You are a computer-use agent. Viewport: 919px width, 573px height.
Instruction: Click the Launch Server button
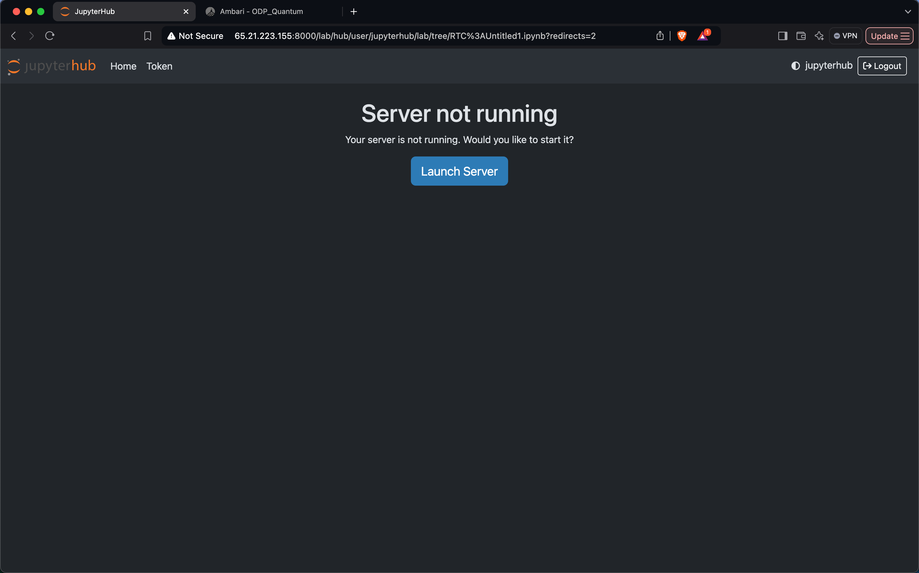pos(459,171)
